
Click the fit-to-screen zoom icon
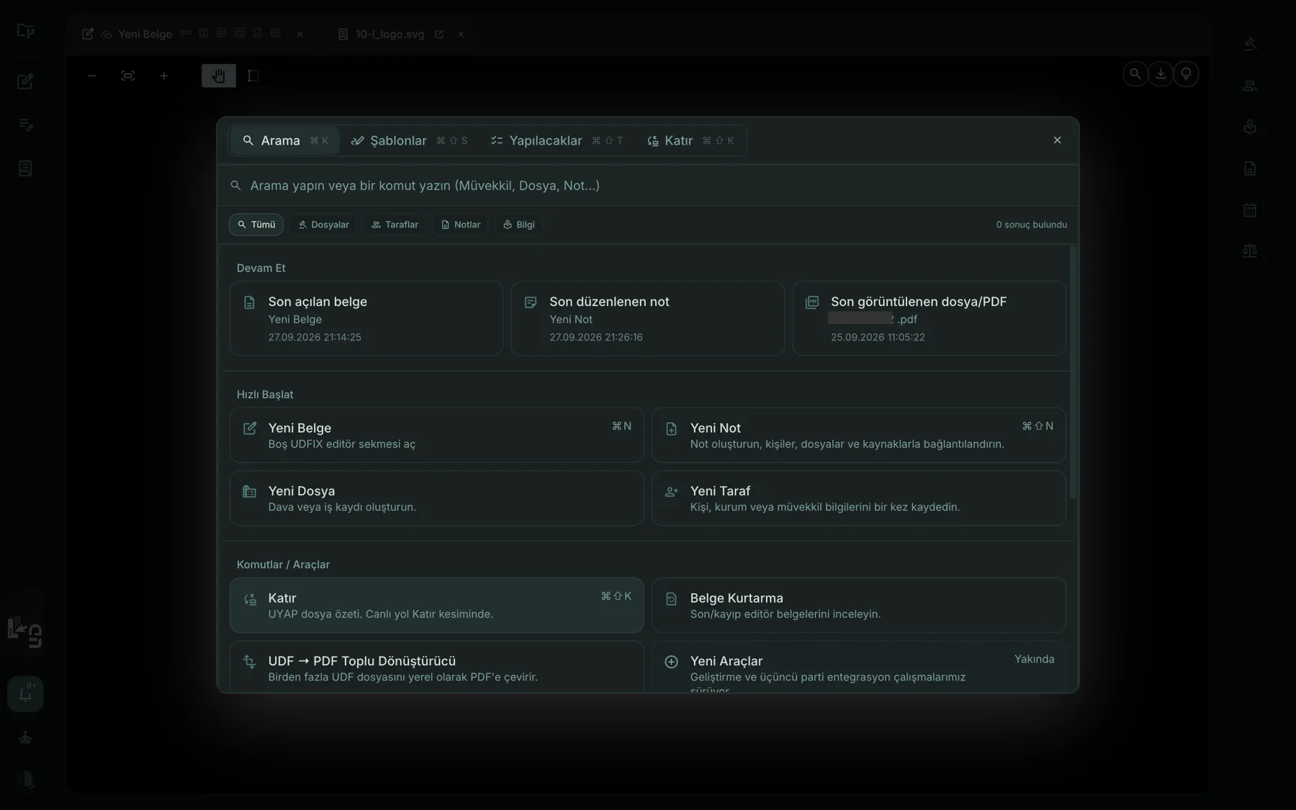(127, 76)
